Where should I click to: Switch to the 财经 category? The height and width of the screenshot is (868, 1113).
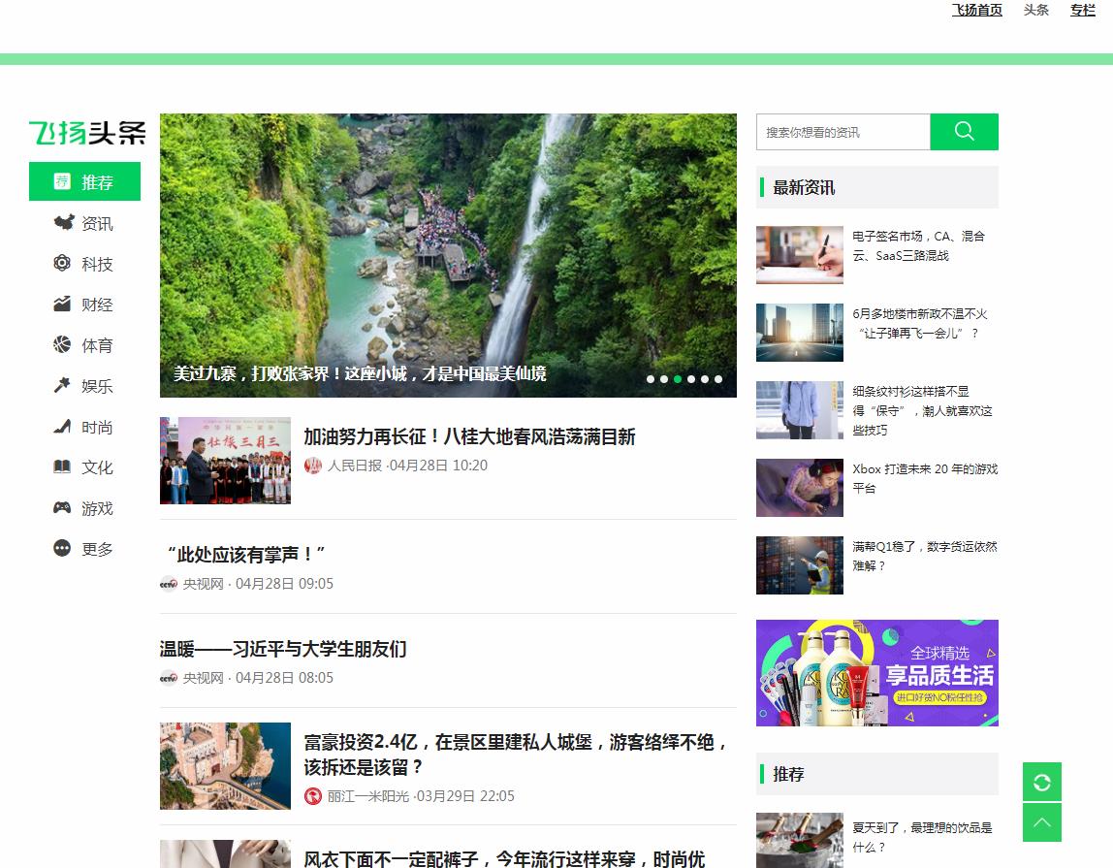[84, 304]
